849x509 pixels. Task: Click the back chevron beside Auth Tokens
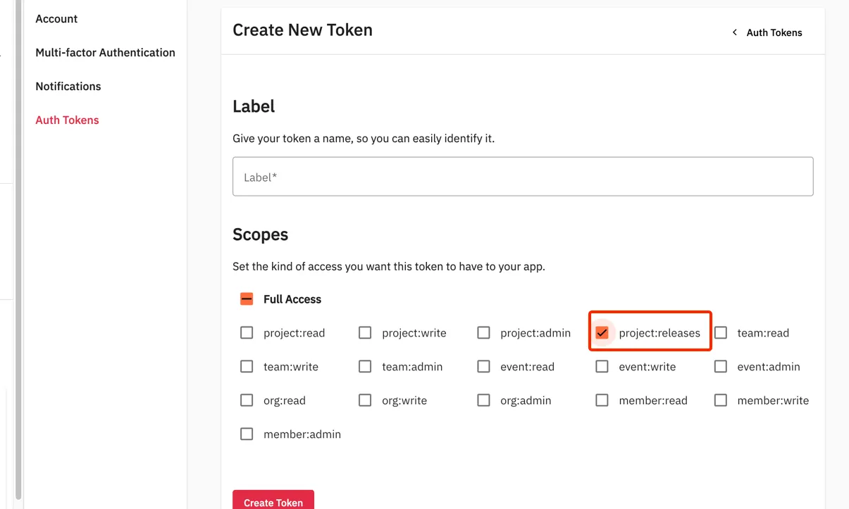pos(735,32)
